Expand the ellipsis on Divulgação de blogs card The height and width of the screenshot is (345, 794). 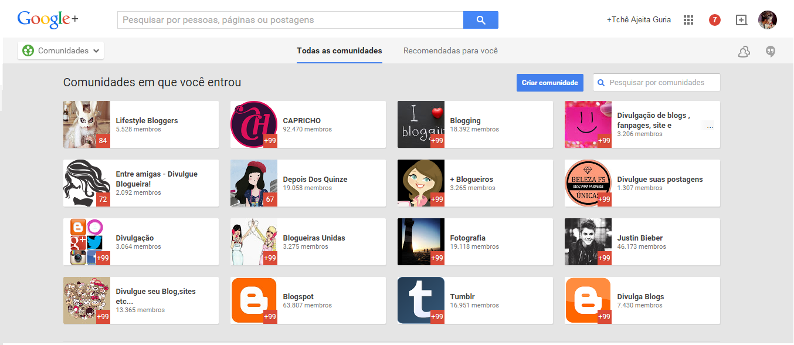710,126
